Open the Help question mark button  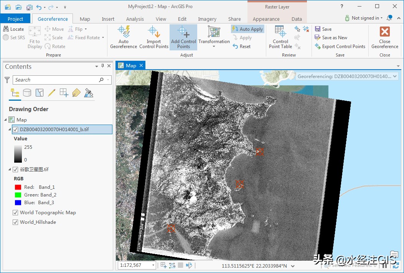click(x=341, y=7)
